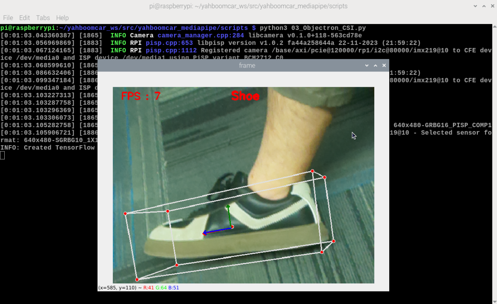Maximize the terminal window

click(x=484, y=6)
